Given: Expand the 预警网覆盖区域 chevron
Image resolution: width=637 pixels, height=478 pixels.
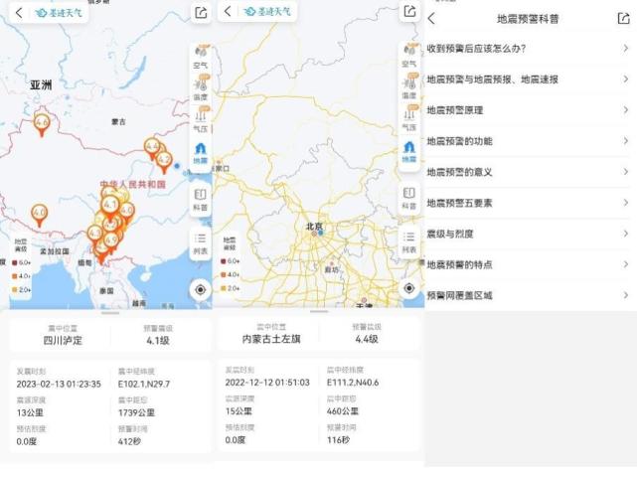Looking at the screenshot, I should 625,295.
